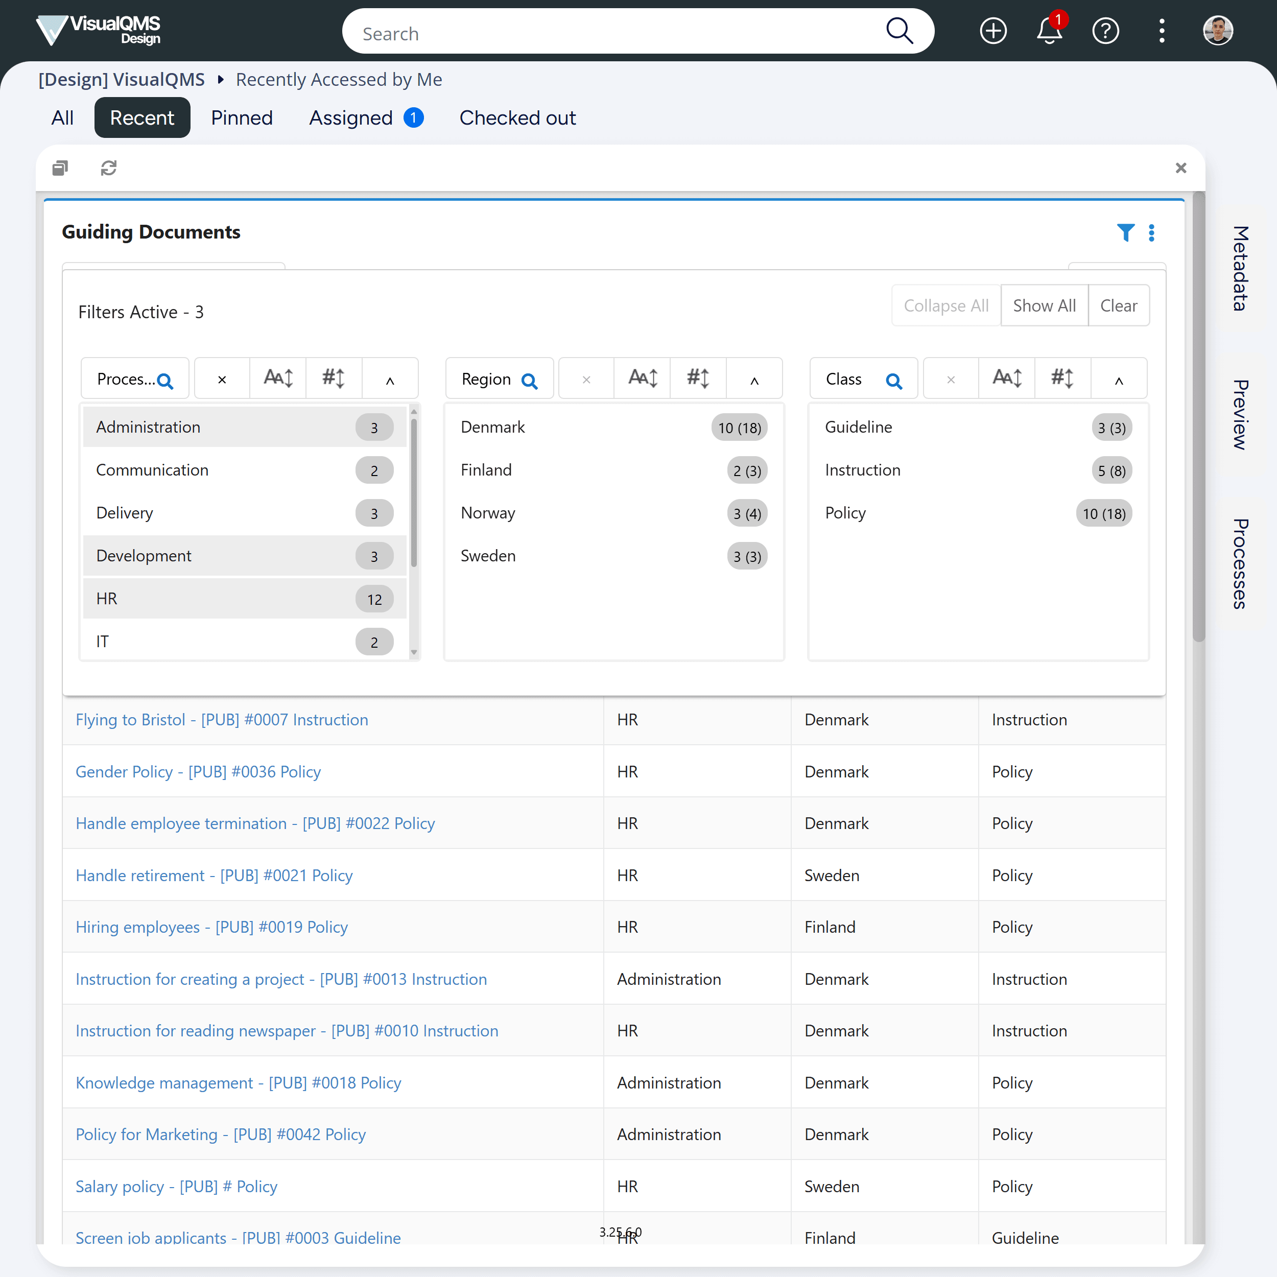Sort Process filter alphabetically

[278, 379]
